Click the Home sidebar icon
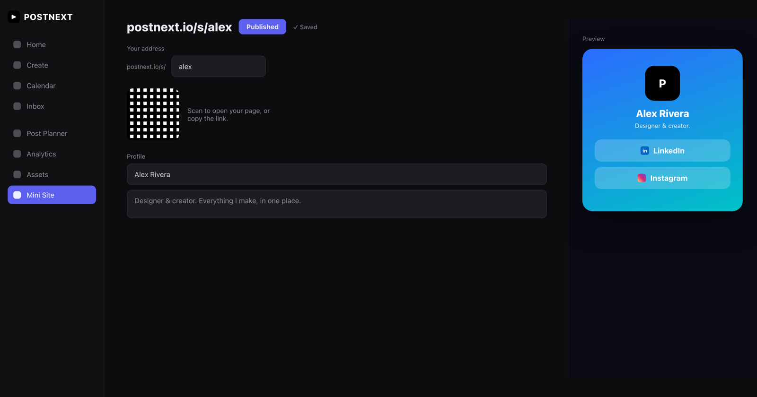This screenshot has height=397, width=757. [x=17, y=44]
